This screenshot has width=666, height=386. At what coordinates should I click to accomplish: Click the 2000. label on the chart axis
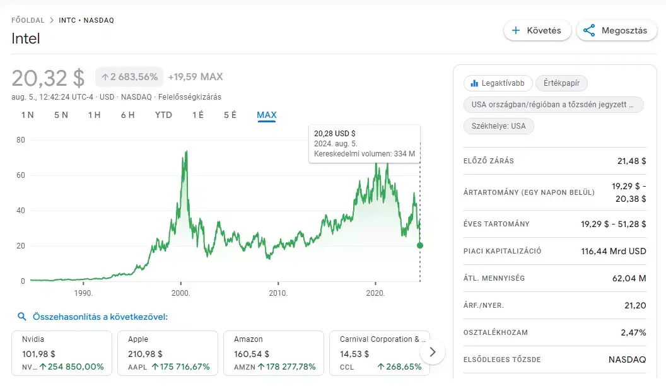pos(180,293)
